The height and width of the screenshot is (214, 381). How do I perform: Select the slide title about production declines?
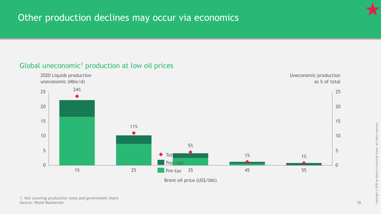click(128, 18)
